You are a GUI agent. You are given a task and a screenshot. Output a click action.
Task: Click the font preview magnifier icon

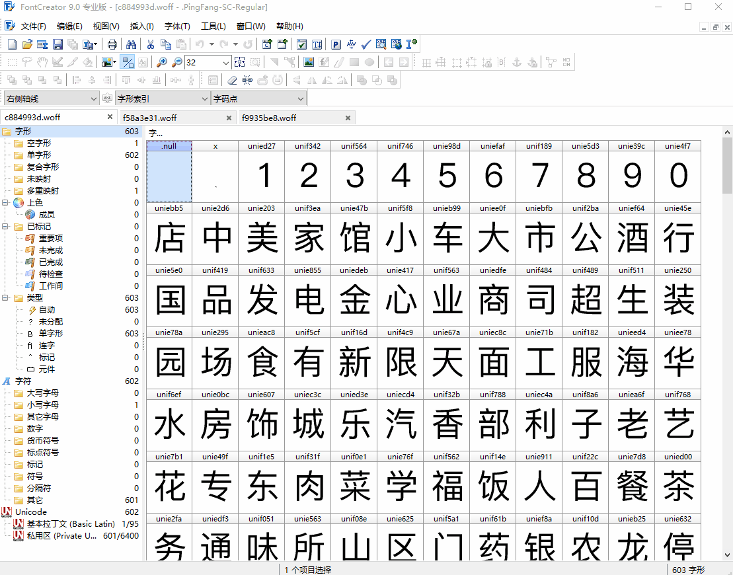(x=381, y=44)
